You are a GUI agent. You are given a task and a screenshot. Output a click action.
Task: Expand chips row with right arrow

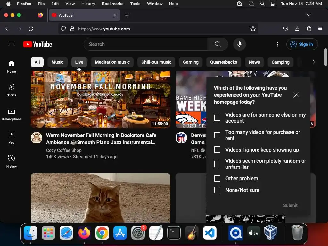pos(314,62)
